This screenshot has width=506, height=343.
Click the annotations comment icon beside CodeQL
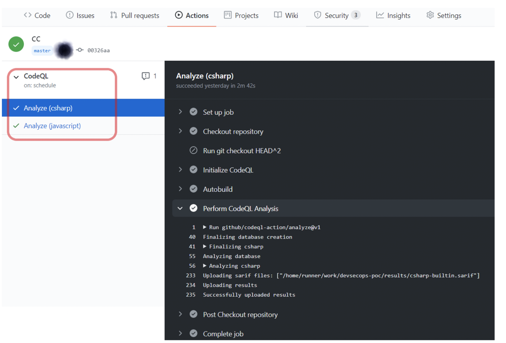(145, 76)
